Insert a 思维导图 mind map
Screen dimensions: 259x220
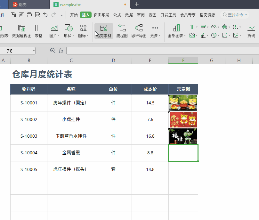[139, 31]
